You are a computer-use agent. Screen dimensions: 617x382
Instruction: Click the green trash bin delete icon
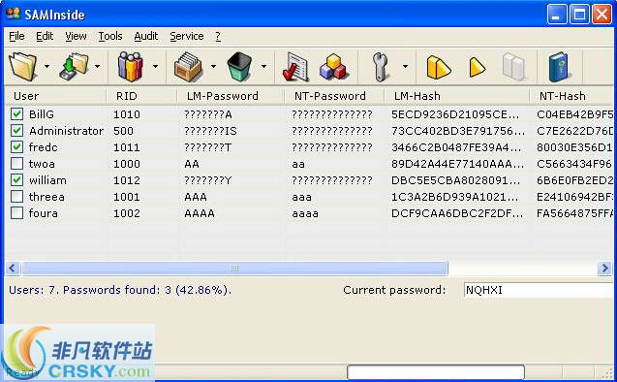pyautogui.click(x=239, y=66)
